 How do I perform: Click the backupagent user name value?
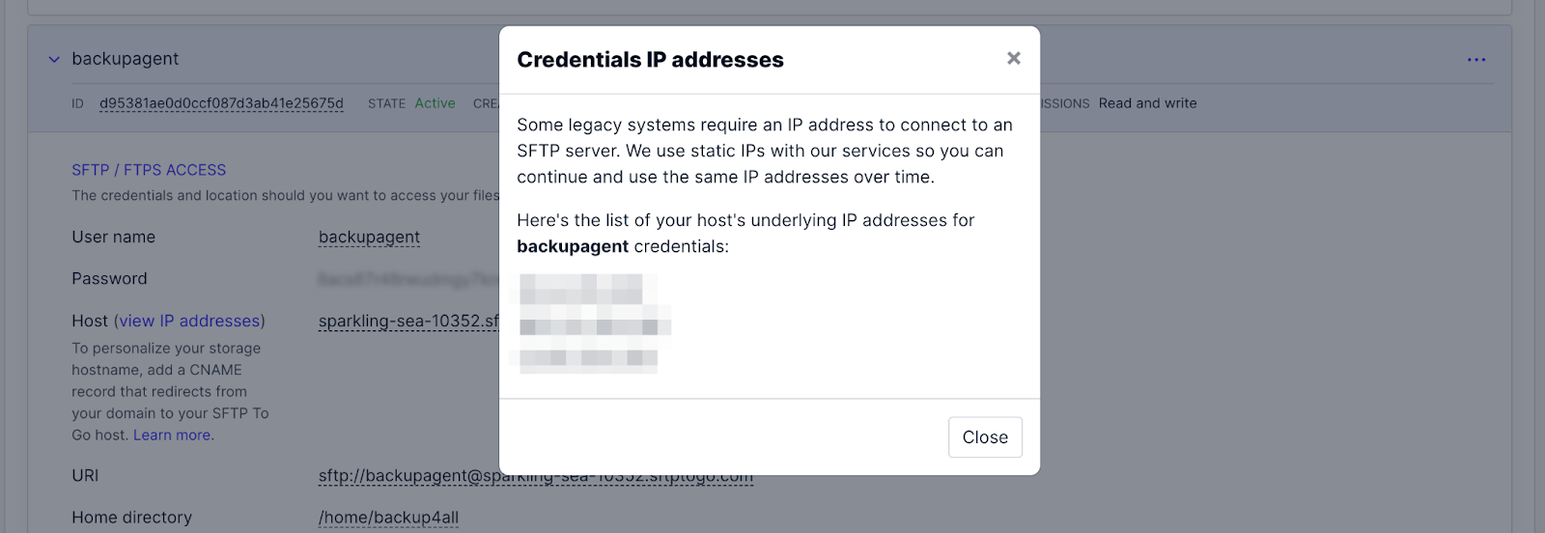(x=369, y=238)
